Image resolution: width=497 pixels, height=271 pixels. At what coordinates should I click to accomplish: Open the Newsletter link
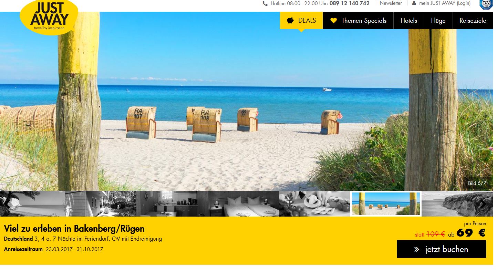[x=391, y=3]
